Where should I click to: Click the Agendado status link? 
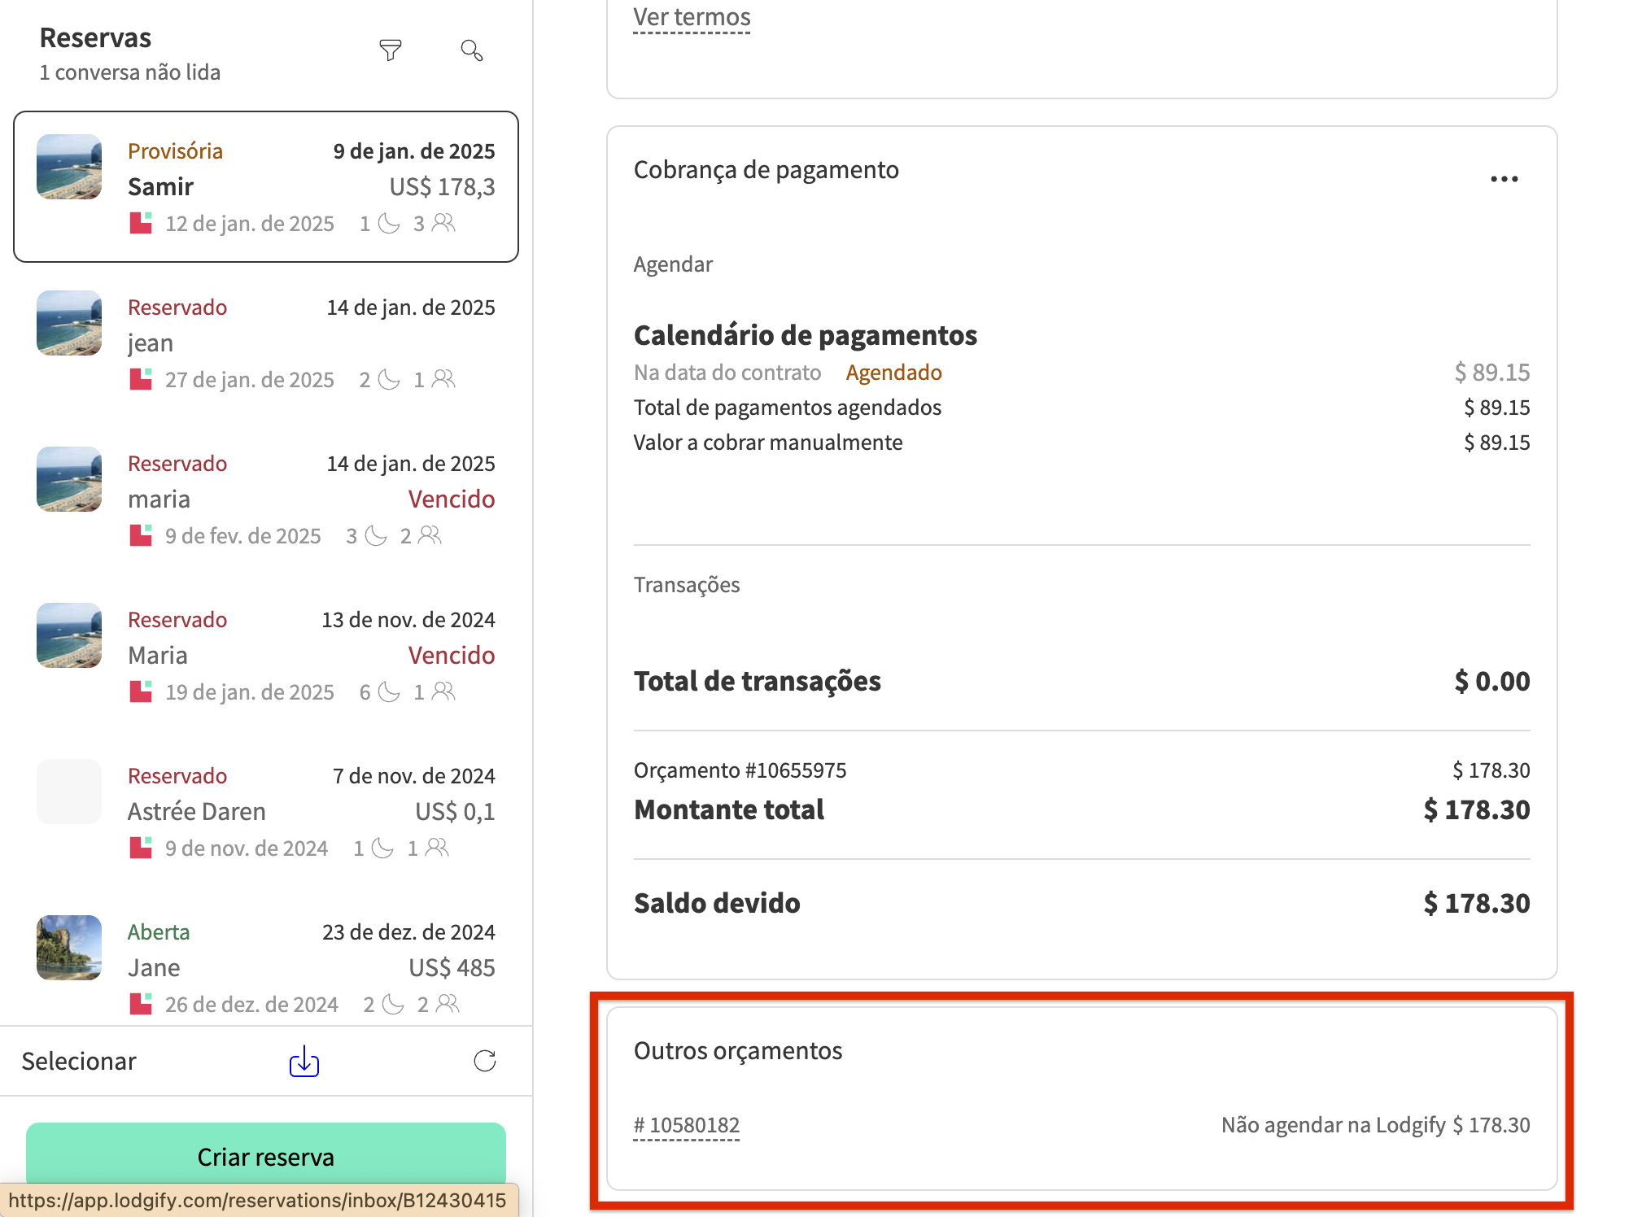[893, 372]
